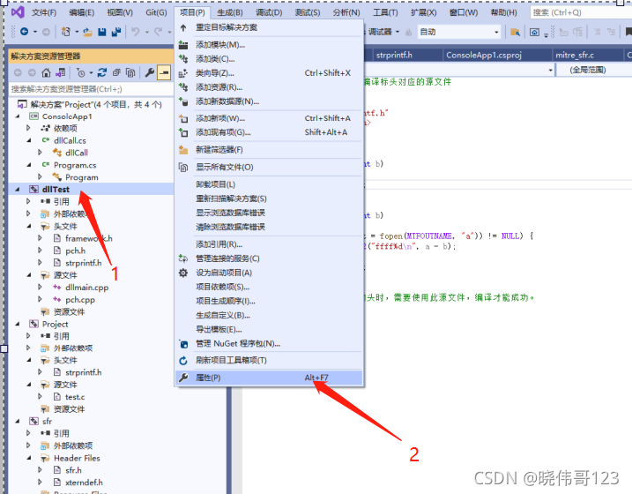Image resolution: width=632 pixels, height=494 pixels.
Task: Click the home icon in Solution Explorer
Action: point(47,72)
